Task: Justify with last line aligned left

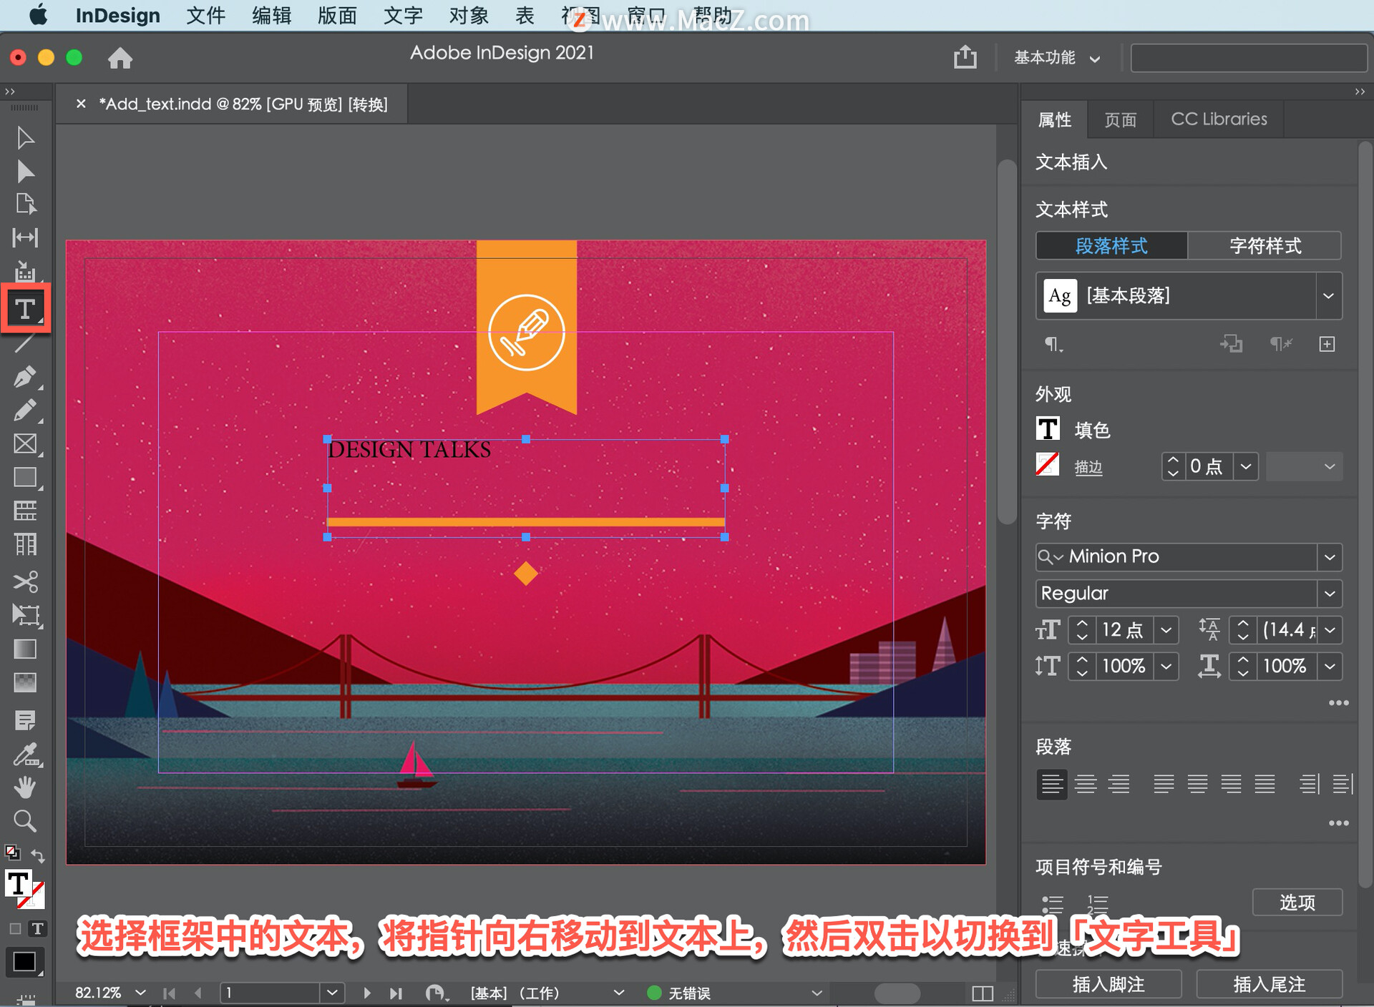Action: (1164, 784)
